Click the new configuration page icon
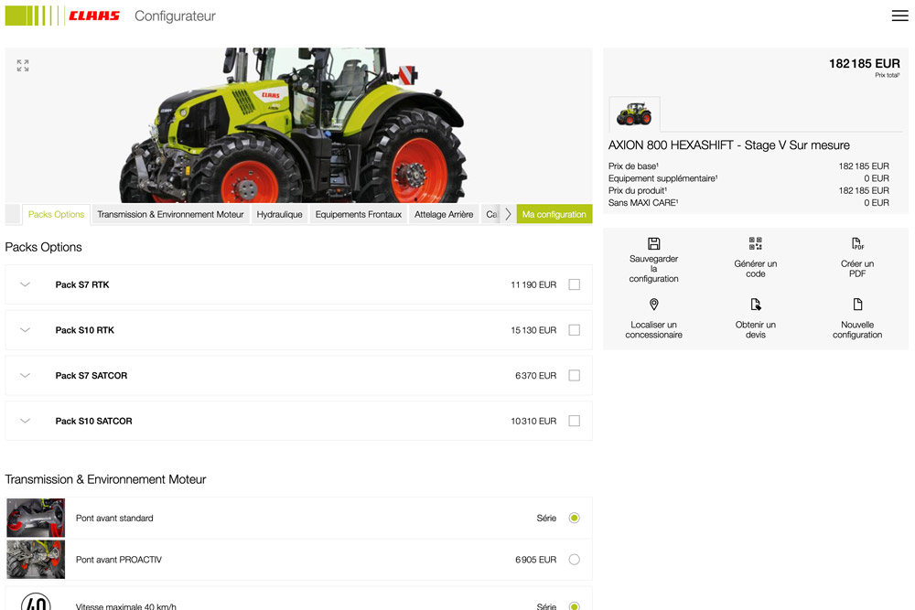 [857, 305]
